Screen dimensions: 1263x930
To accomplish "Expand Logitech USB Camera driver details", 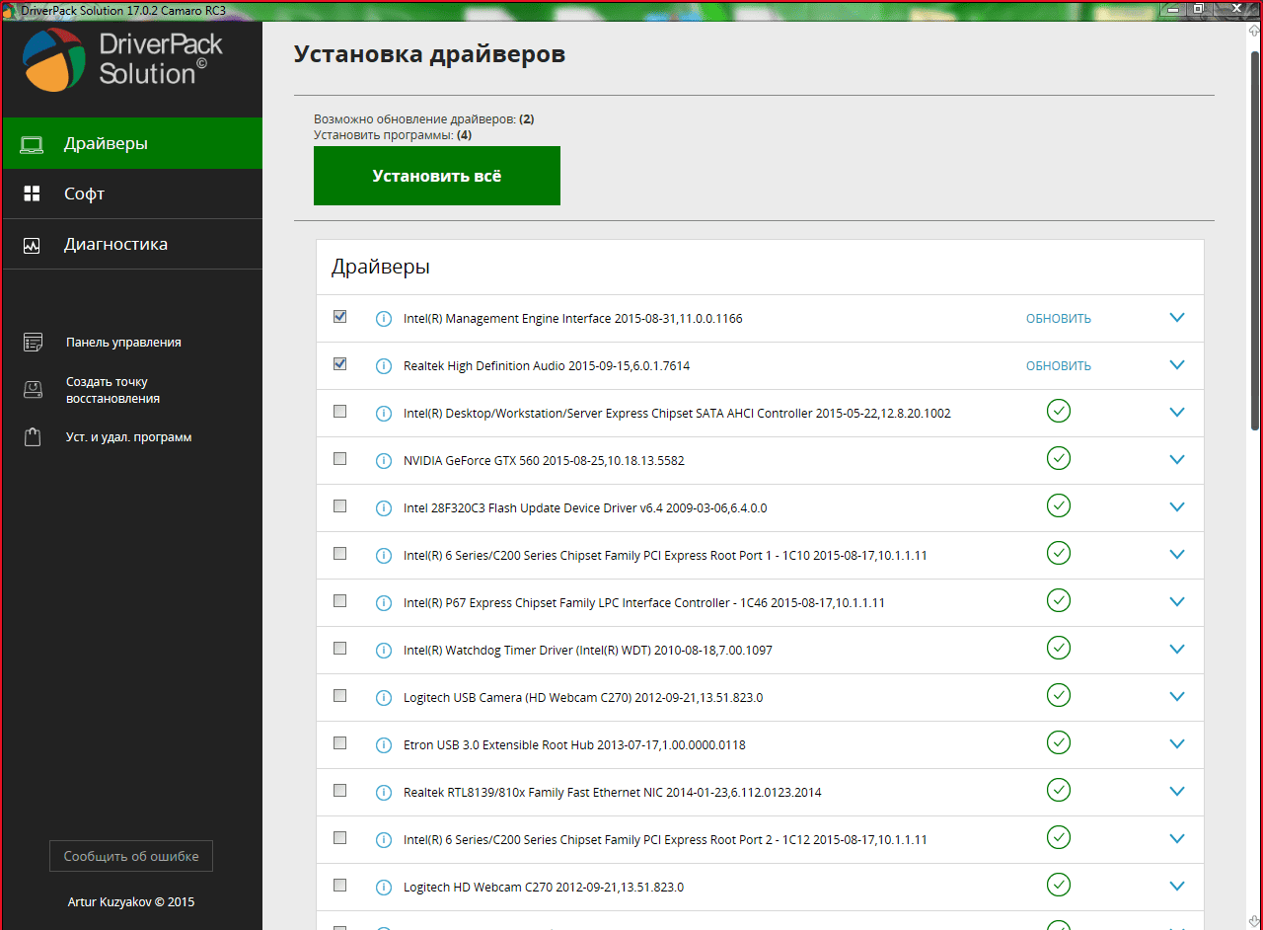I will pos(1176,697).
